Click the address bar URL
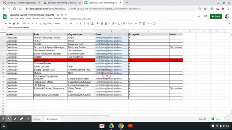This screenshot has width=232, height=130. pos(84,9)
